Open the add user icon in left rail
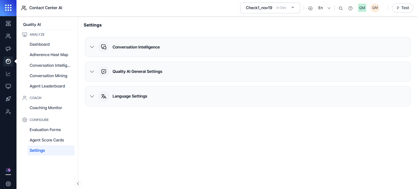The image size is (417, 189). pos(8,112)
